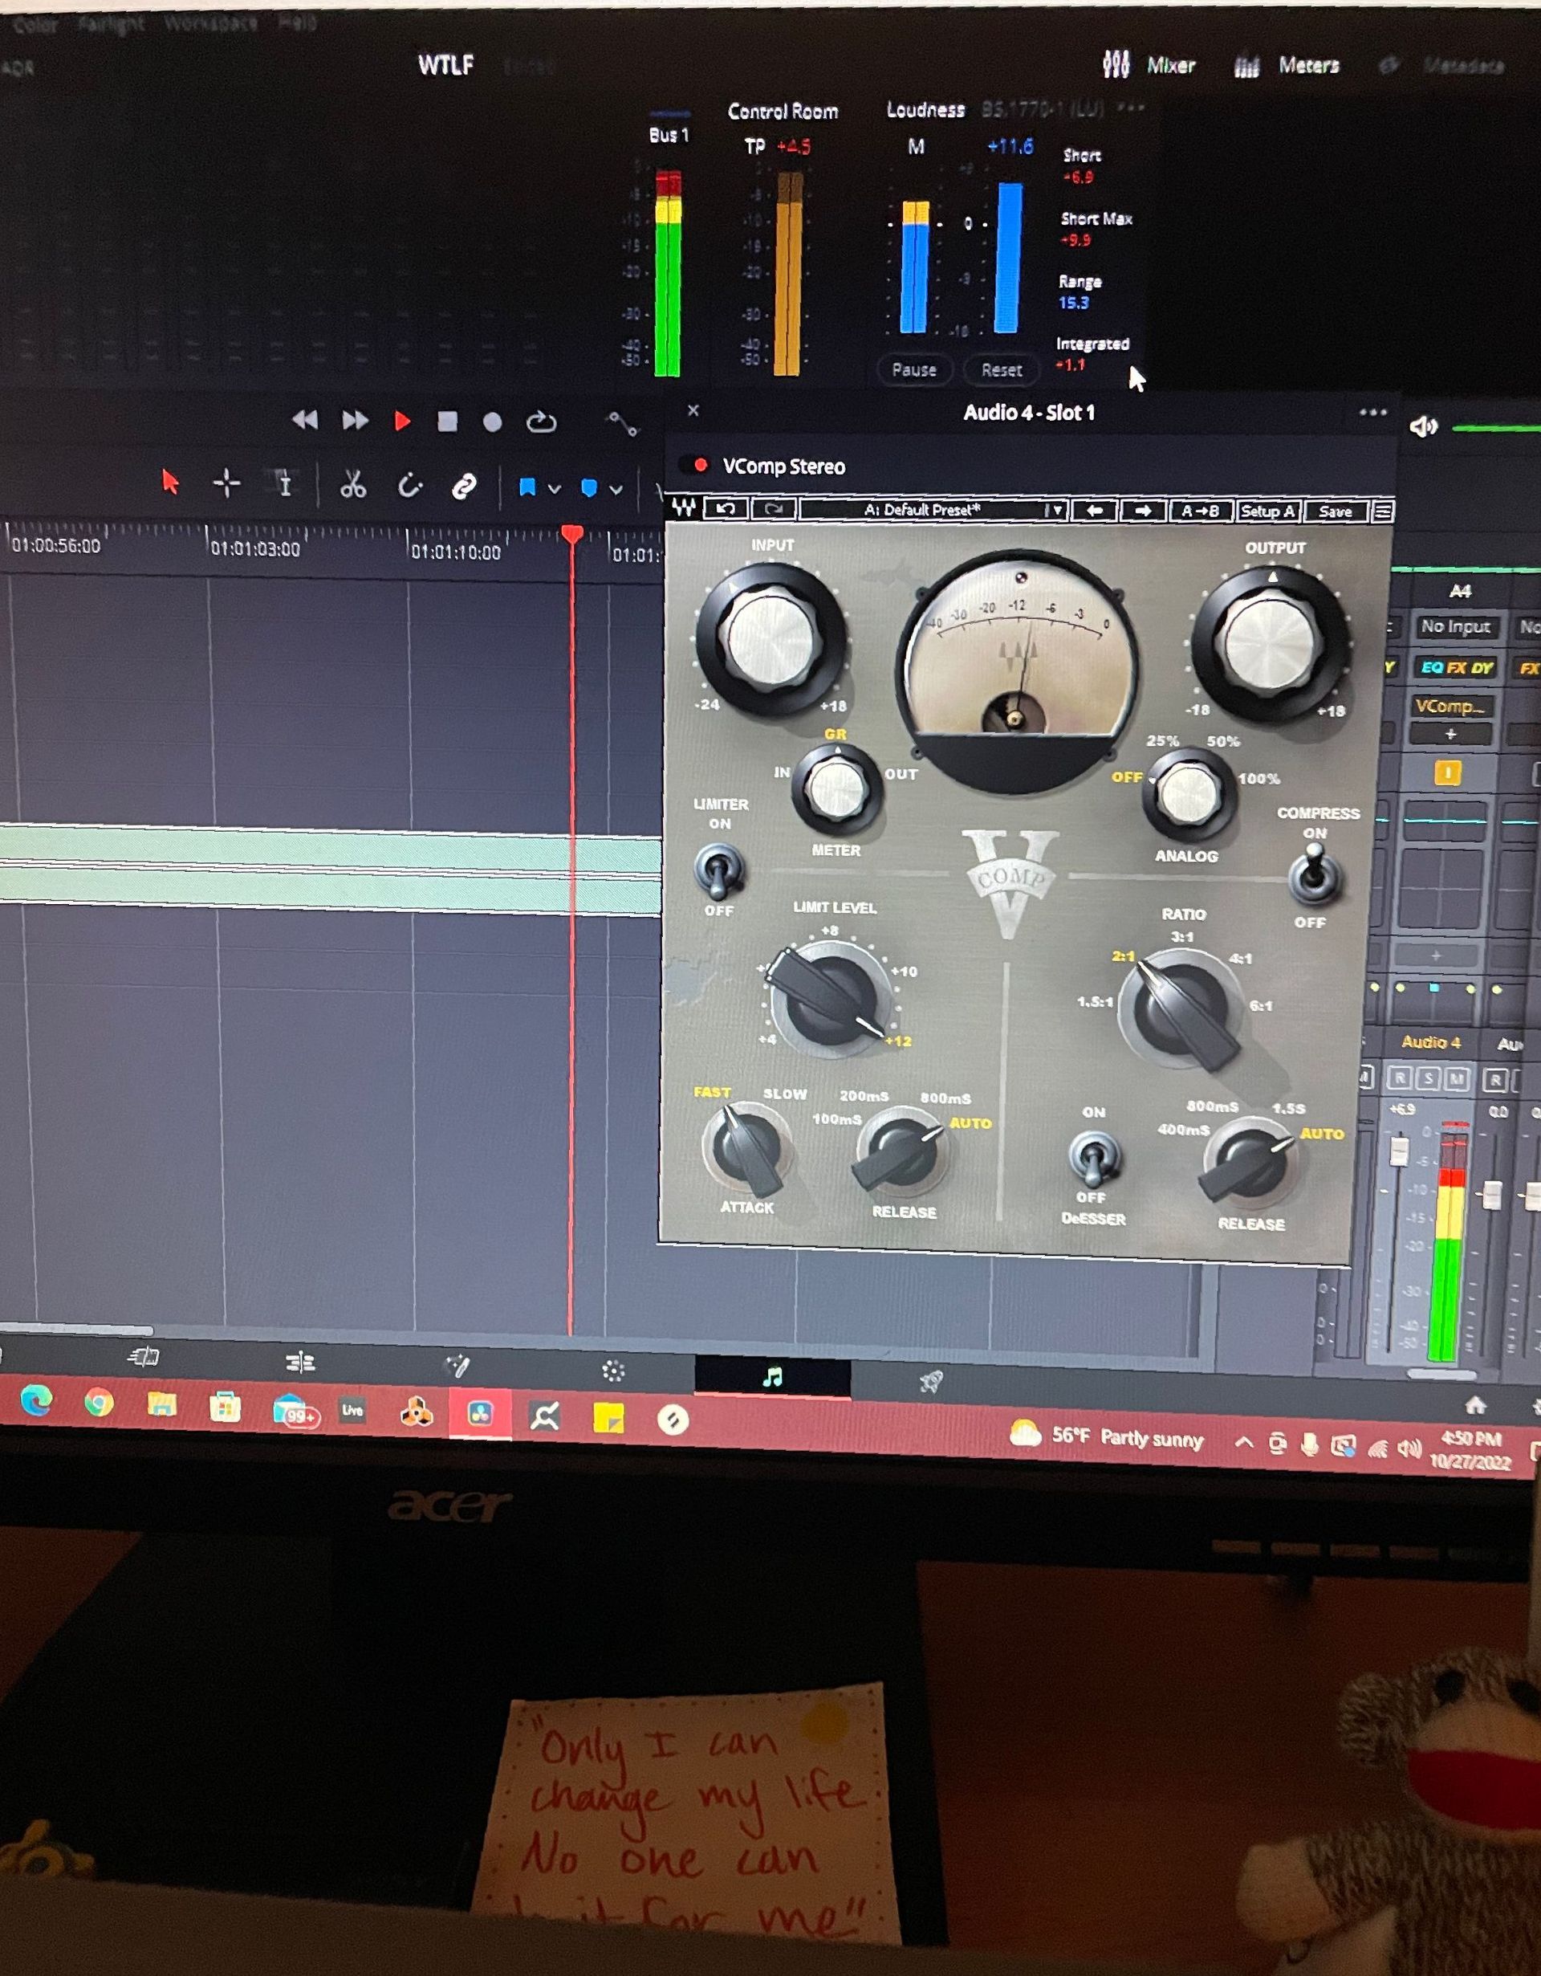Open the Color menu
Viewport: 1541px width, 1976px height.
[x=36, y=24]
